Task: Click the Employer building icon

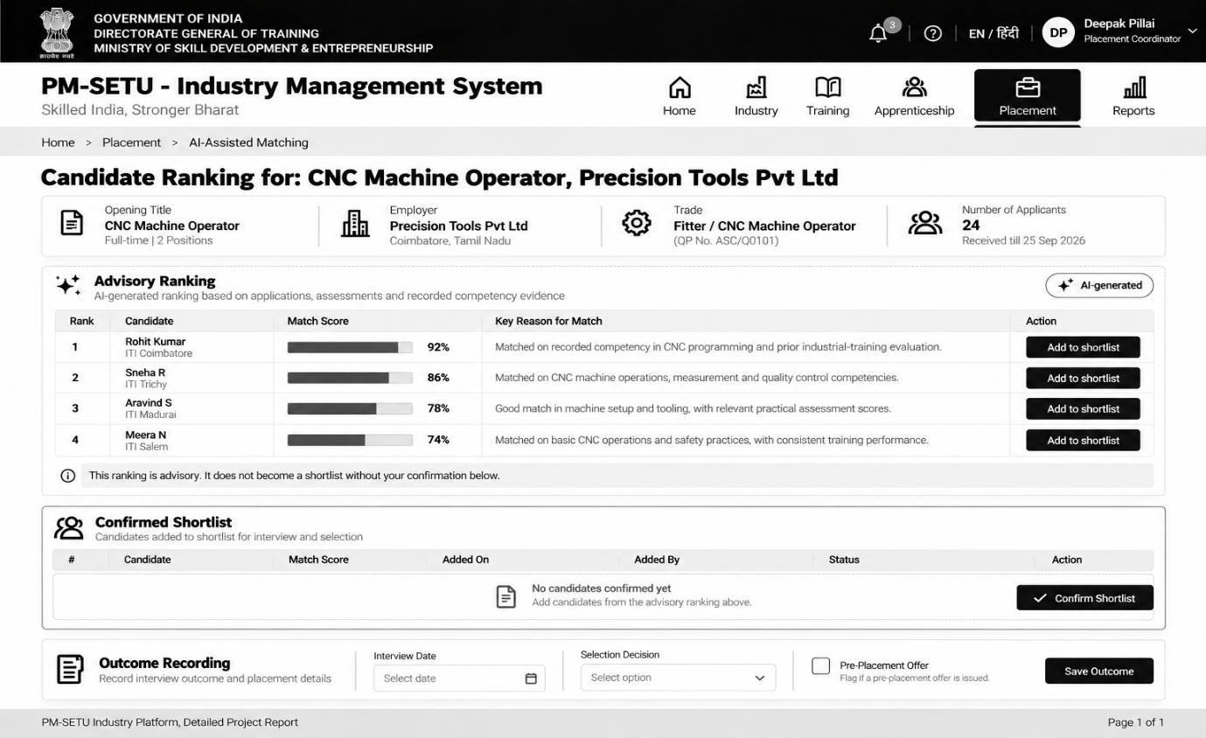Action: pos(355,225)
